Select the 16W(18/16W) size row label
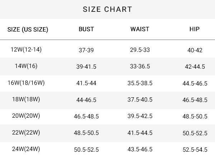The height and width of the screenshot is (161, 215). tap(26, 83)
